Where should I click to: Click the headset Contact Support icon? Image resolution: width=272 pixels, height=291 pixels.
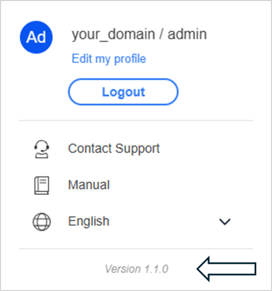(42, 149)
